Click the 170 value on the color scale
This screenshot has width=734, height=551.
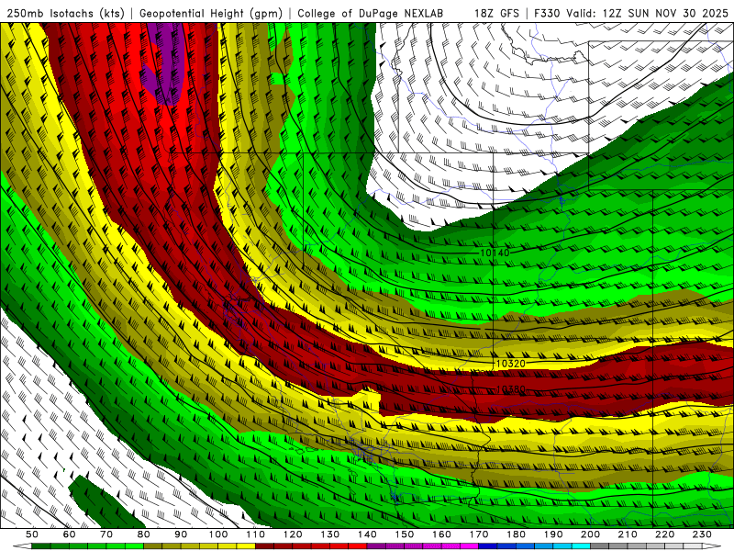[479, 534]
